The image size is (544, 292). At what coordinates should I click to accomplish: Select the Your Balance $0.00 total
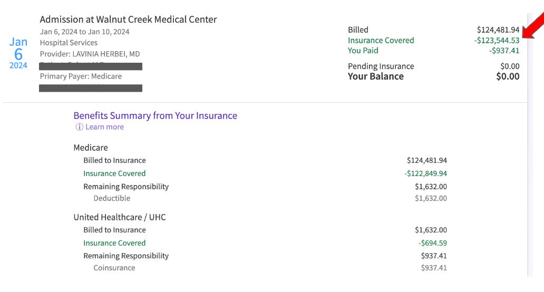point(508,76)
